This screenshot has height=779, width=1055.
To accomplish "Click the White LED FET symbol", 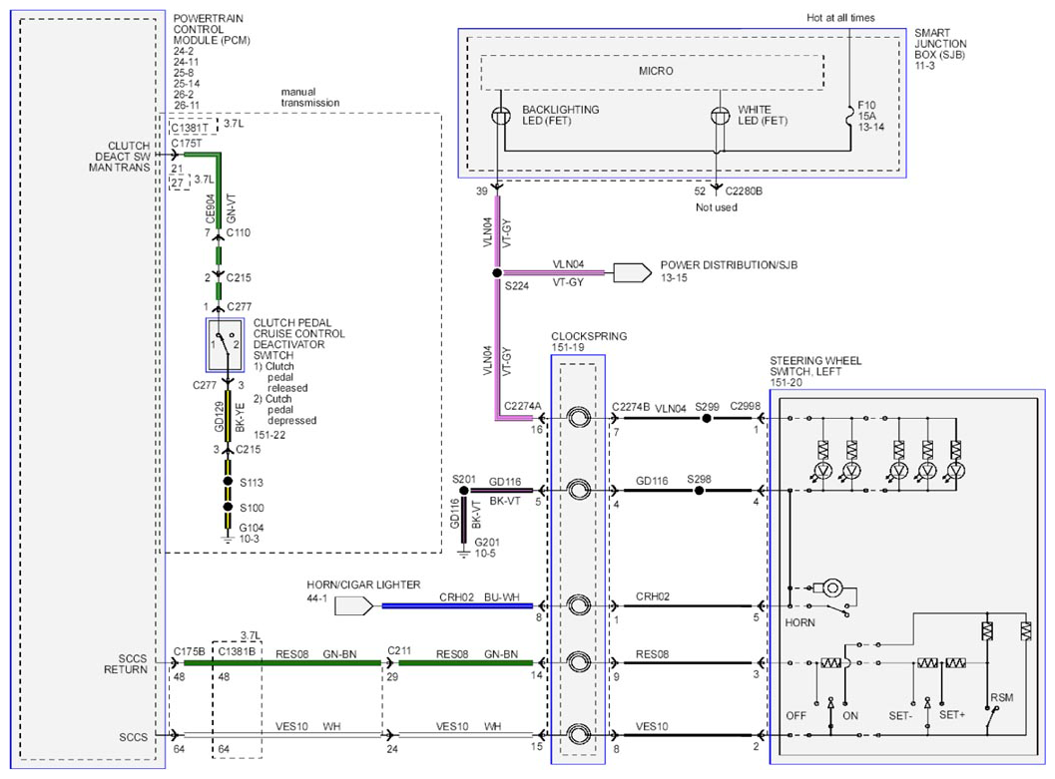I will click(x=720, y=116).
